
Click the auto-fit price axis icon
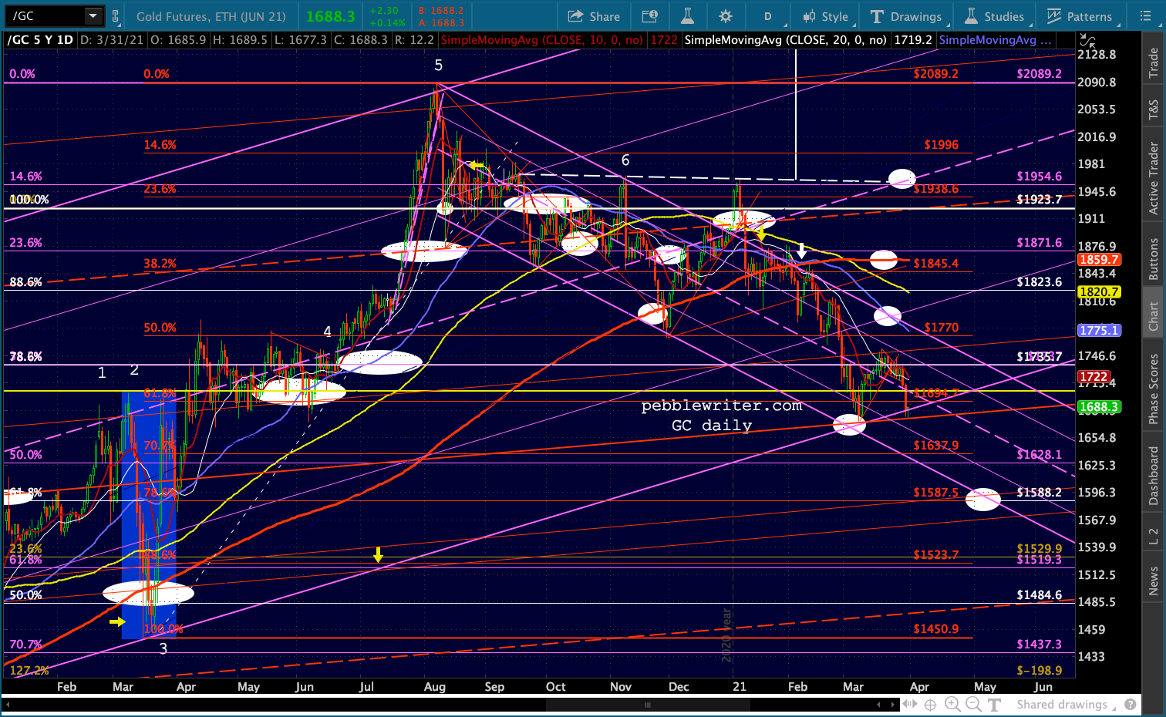[x=1087, y=40]
